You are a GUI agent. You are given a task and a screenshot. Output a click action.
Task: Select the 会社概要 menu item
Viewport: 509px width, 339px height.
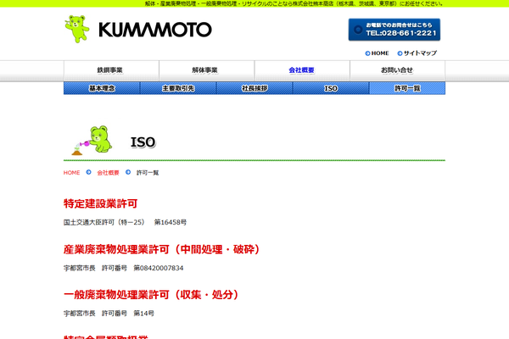[x=302, y=70]
